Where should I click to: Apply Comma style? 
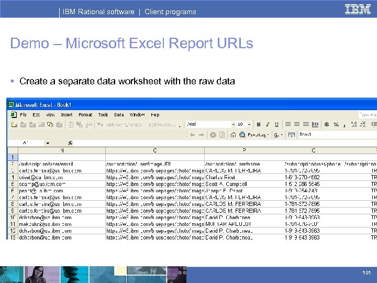(x=345, y=125)
